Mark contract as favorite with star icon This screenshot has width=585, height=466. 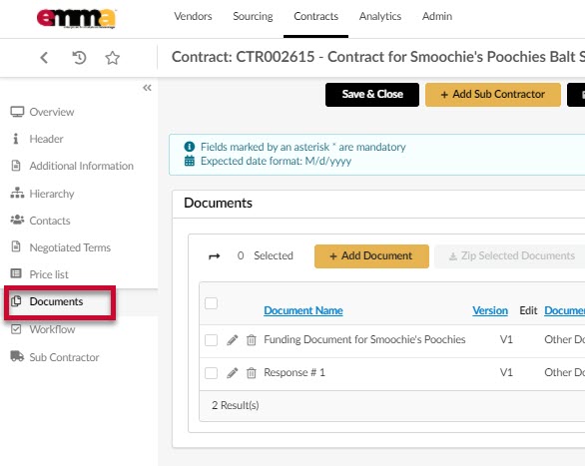pyautogui.click(x=112, y=58)
